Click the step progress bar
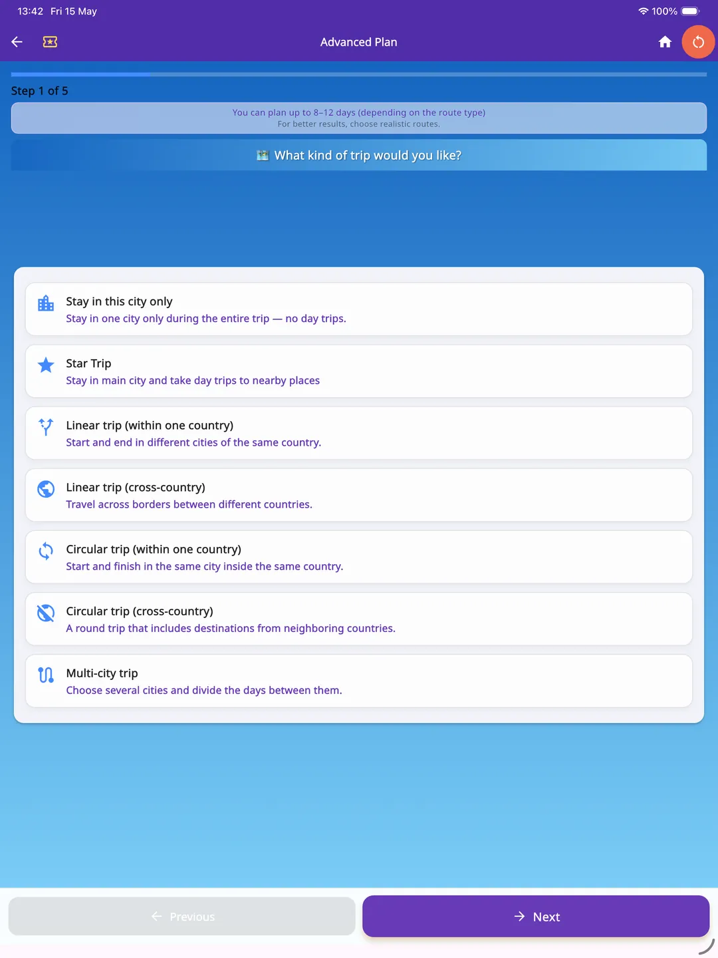 359,75
